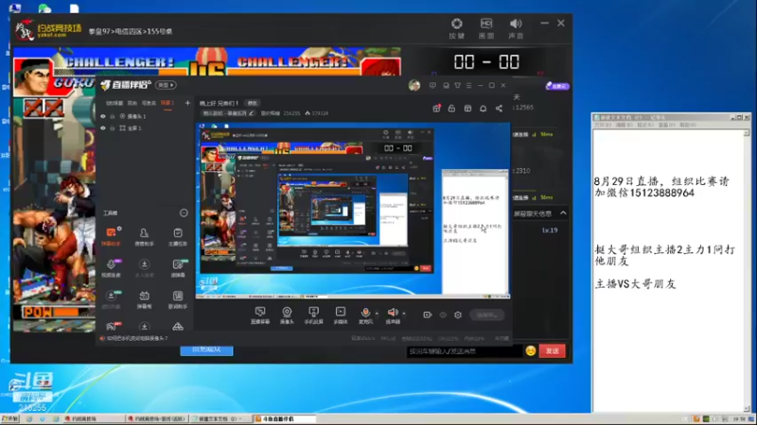Click the 主播VS大哥朋友 line in Notepad
The width and height of the screenshot is (757, 425).
tap(635, 284)
